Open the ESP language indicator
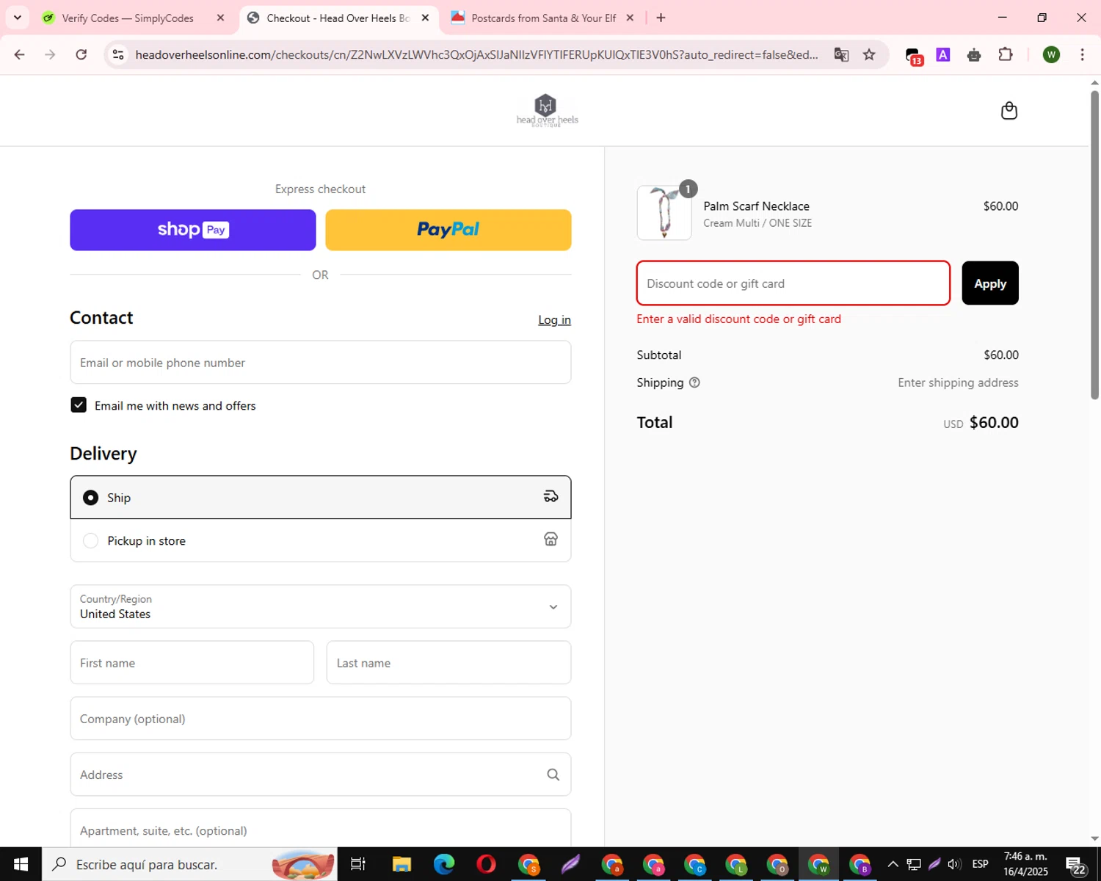This screenshot has width=1101, height=881. tap(980, 864)
